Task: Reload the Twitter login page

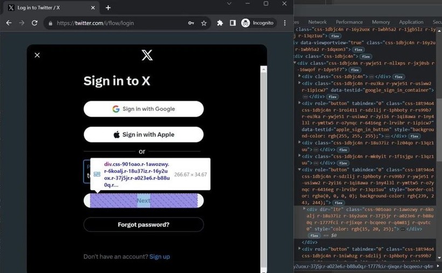Action: tap(34, 23)
